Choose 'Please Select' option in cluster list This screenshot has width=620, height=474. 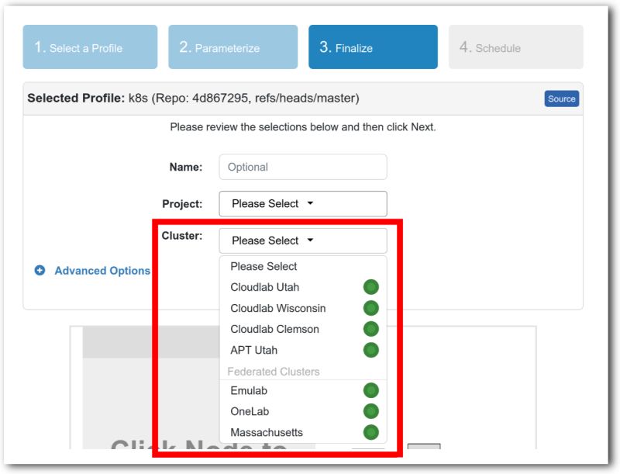click(x=303, y=266)
